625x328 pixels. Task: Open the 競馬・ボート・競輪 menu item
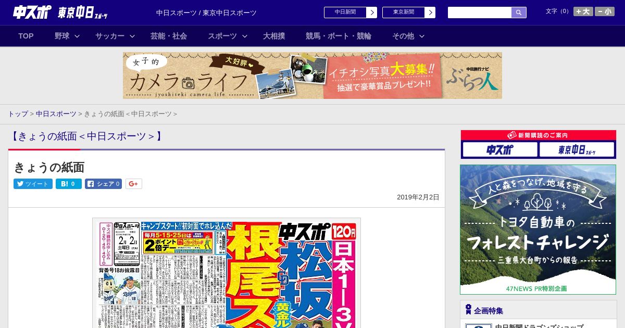[x=339, y=36]
